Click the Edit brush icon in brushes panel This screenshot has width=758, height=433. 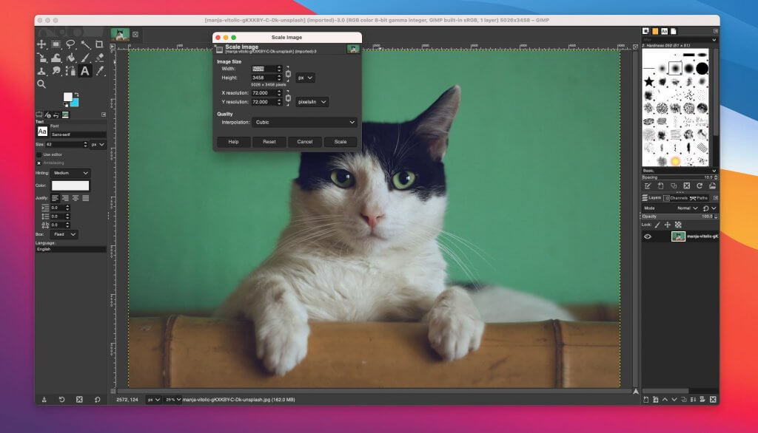[x=647, y=186]
